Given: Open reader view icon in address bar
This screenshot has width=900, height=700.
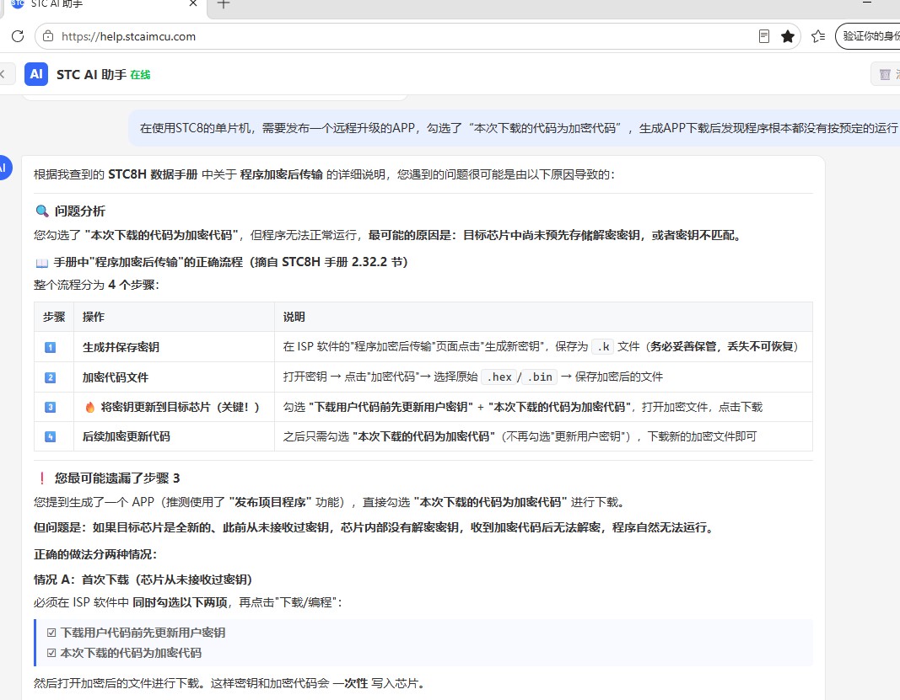Looking at the screenshot, I should 764,36.
